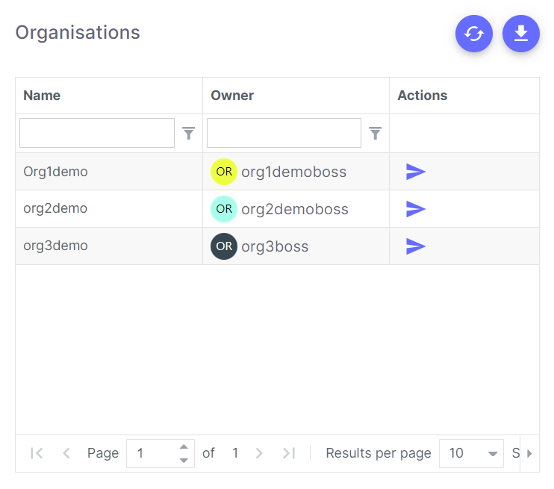The height and width of the screenshot is (489, 554).
Task: Click the refresh organisations button
Action: point(474,34)
